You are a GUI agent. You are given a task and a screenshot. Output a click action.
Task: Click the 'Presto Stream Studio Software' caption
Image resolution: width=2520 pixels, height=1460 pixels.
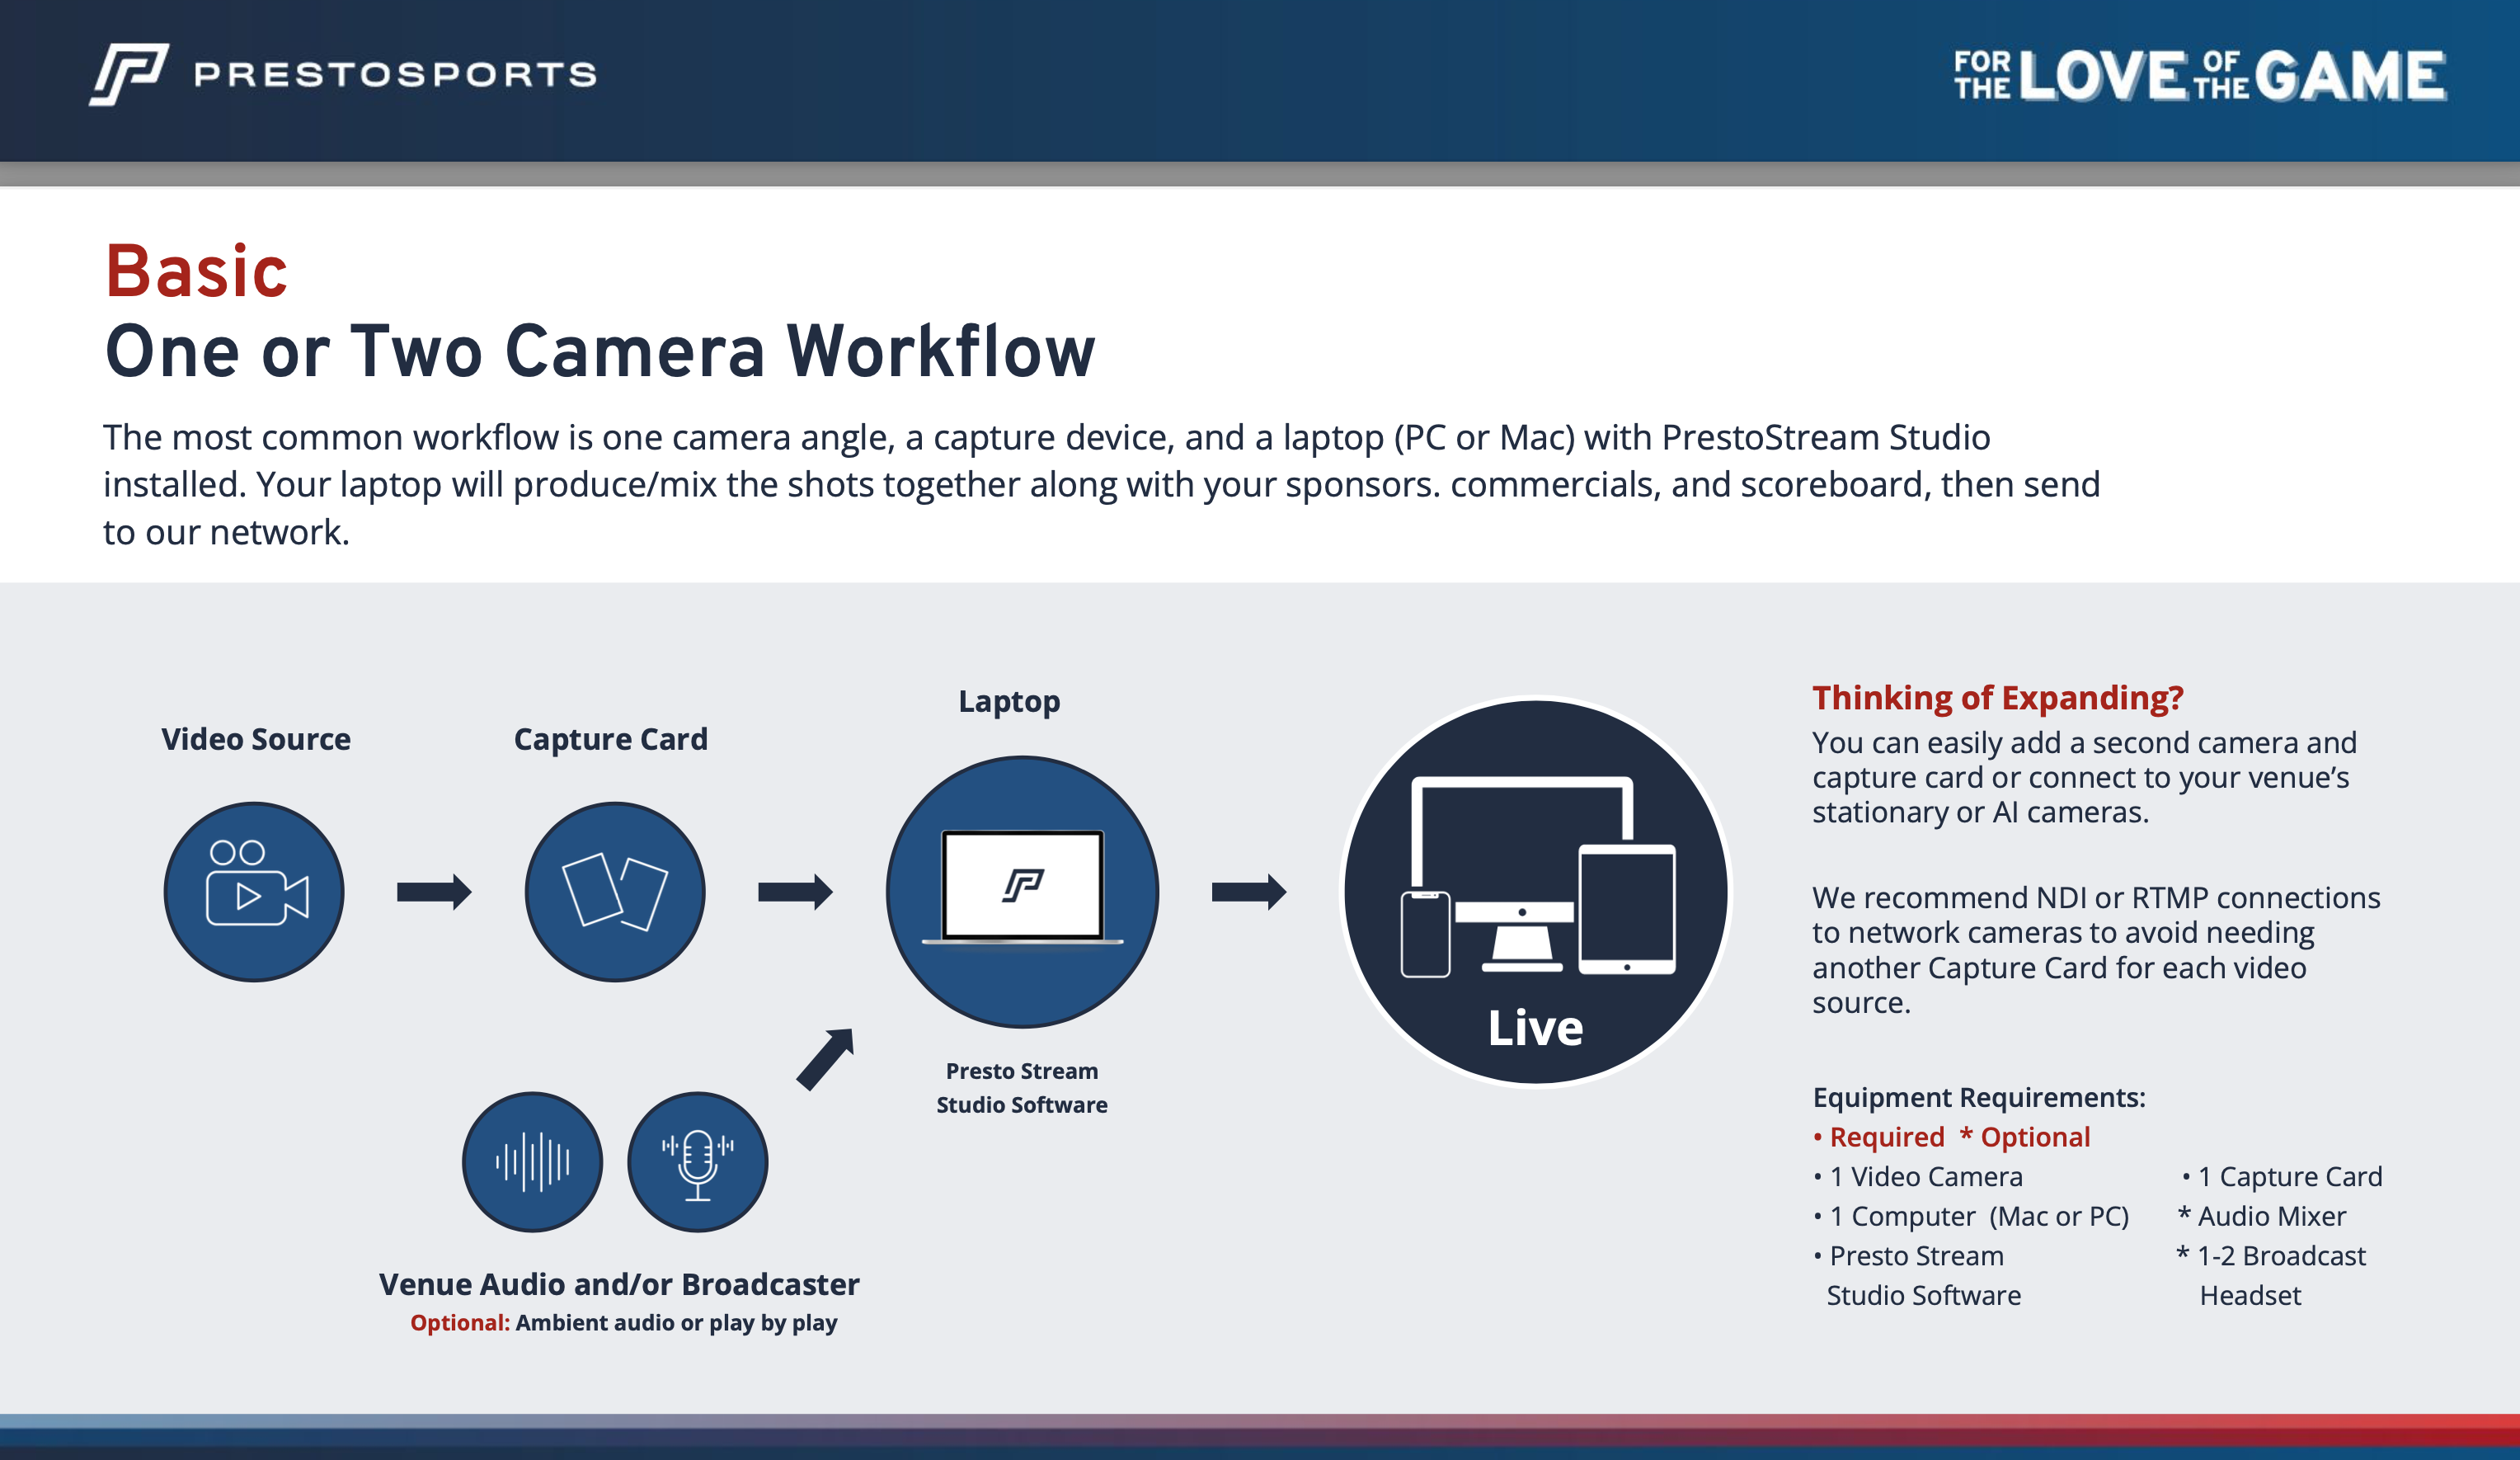pos(1021,1088)
